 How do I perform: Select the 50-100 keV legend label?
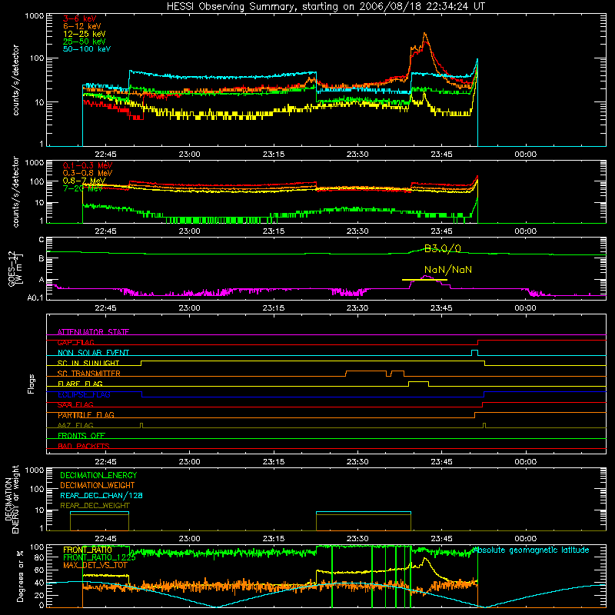tap(87, 49)
